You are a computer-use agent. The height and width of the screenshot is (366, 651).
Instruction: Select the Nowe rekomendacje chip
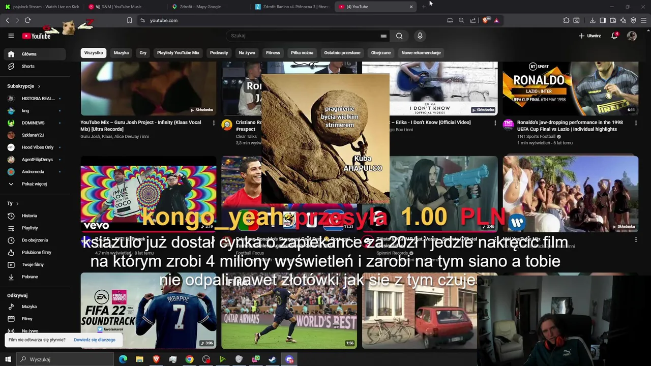[421, 53]
